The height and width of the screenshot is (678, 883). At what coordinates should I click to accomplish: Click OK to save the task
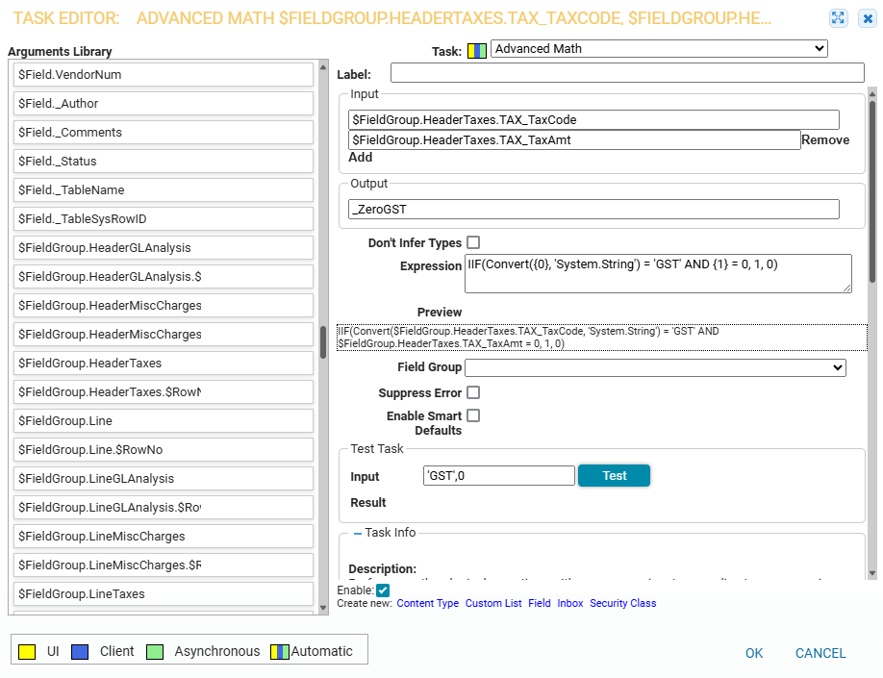754,653
